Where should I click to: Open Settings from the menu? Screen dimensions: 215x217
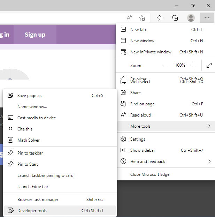click(x=166, y=139)
